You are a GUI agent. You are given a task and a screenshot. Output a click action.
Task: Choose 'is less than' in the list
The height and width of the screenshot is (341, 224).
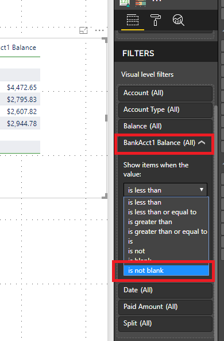pos(166,202)
